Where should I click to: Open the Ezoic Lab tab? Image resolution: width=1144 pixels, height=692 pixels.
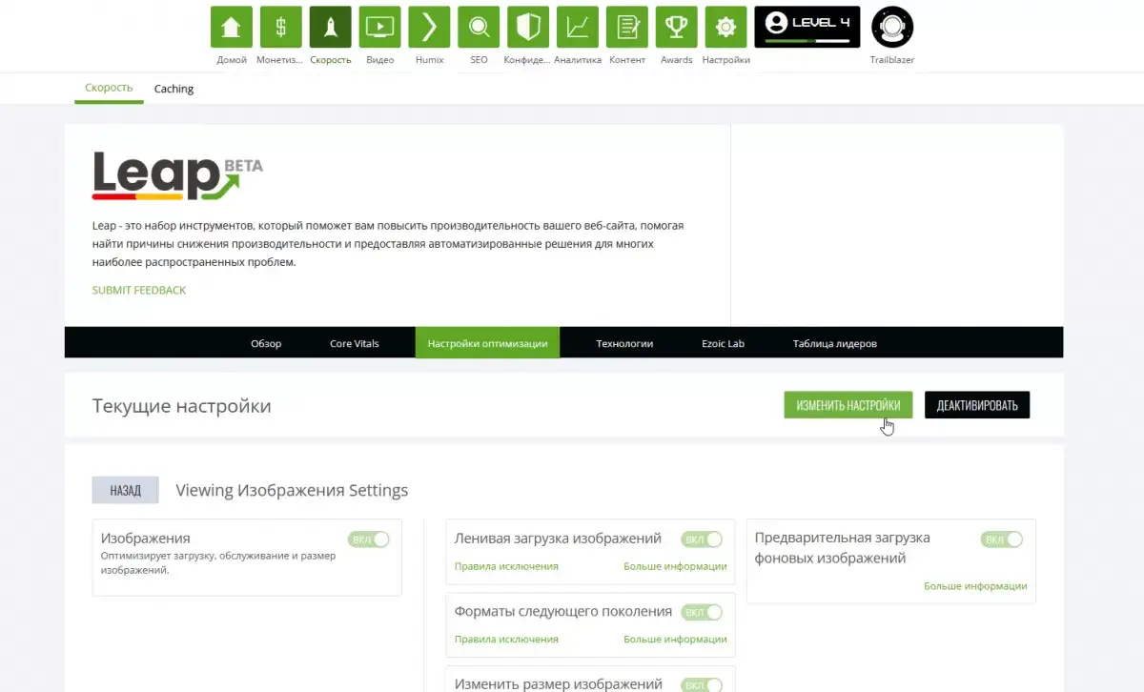tap(723, 343)
